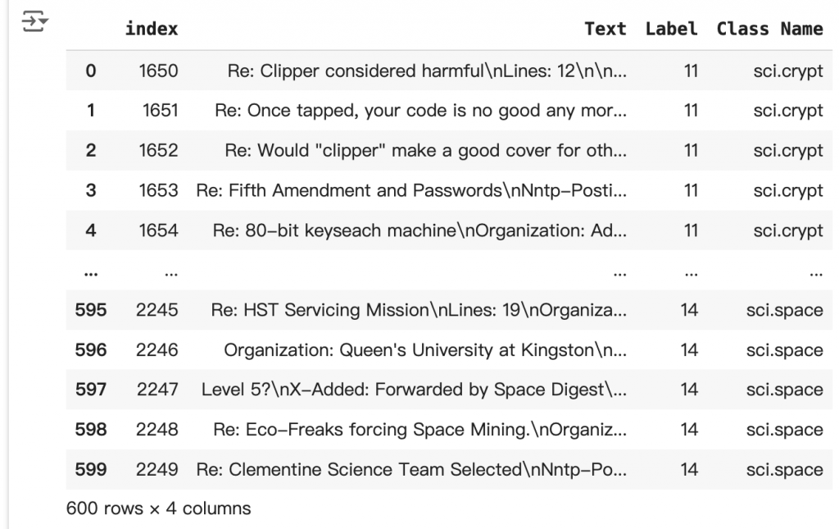839x529 pixels.
Task: Click row label 597 in bold
Action: click(91, 390)
